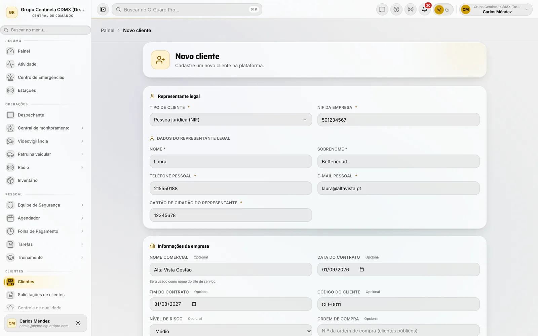Click the Despachante icon in sidebar
This screenshot has width=538, height=336.
10,115
